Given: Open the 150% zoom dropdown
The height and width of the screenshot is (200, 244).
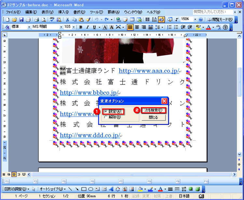Looking at the screenshot, I should (x=195, y=19).
